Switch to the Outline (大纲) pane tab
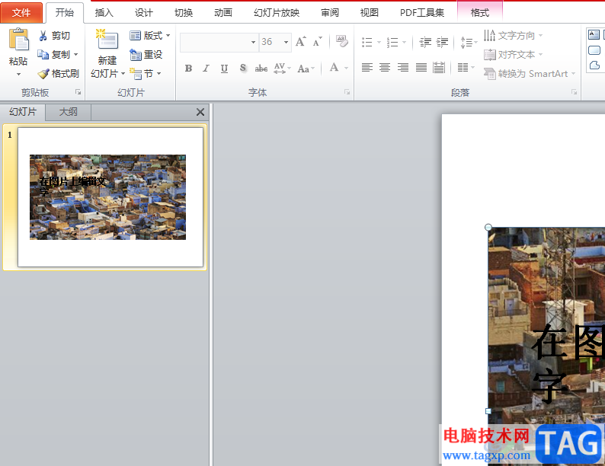The height and width of the screenshot is (466, 605). point(69,112)
